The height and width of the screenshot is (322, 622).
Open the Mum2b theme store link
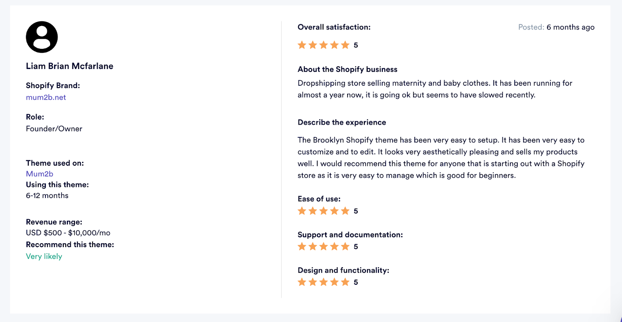pos(40,174)
